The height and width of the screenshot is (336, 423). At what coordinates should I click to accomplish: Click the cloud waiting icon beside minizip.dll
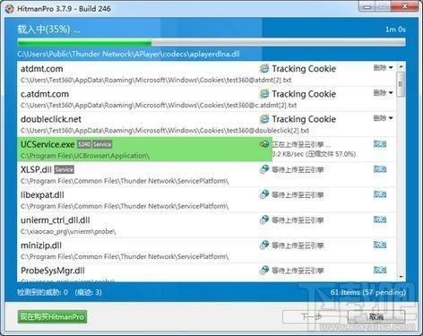click(264, 246)
